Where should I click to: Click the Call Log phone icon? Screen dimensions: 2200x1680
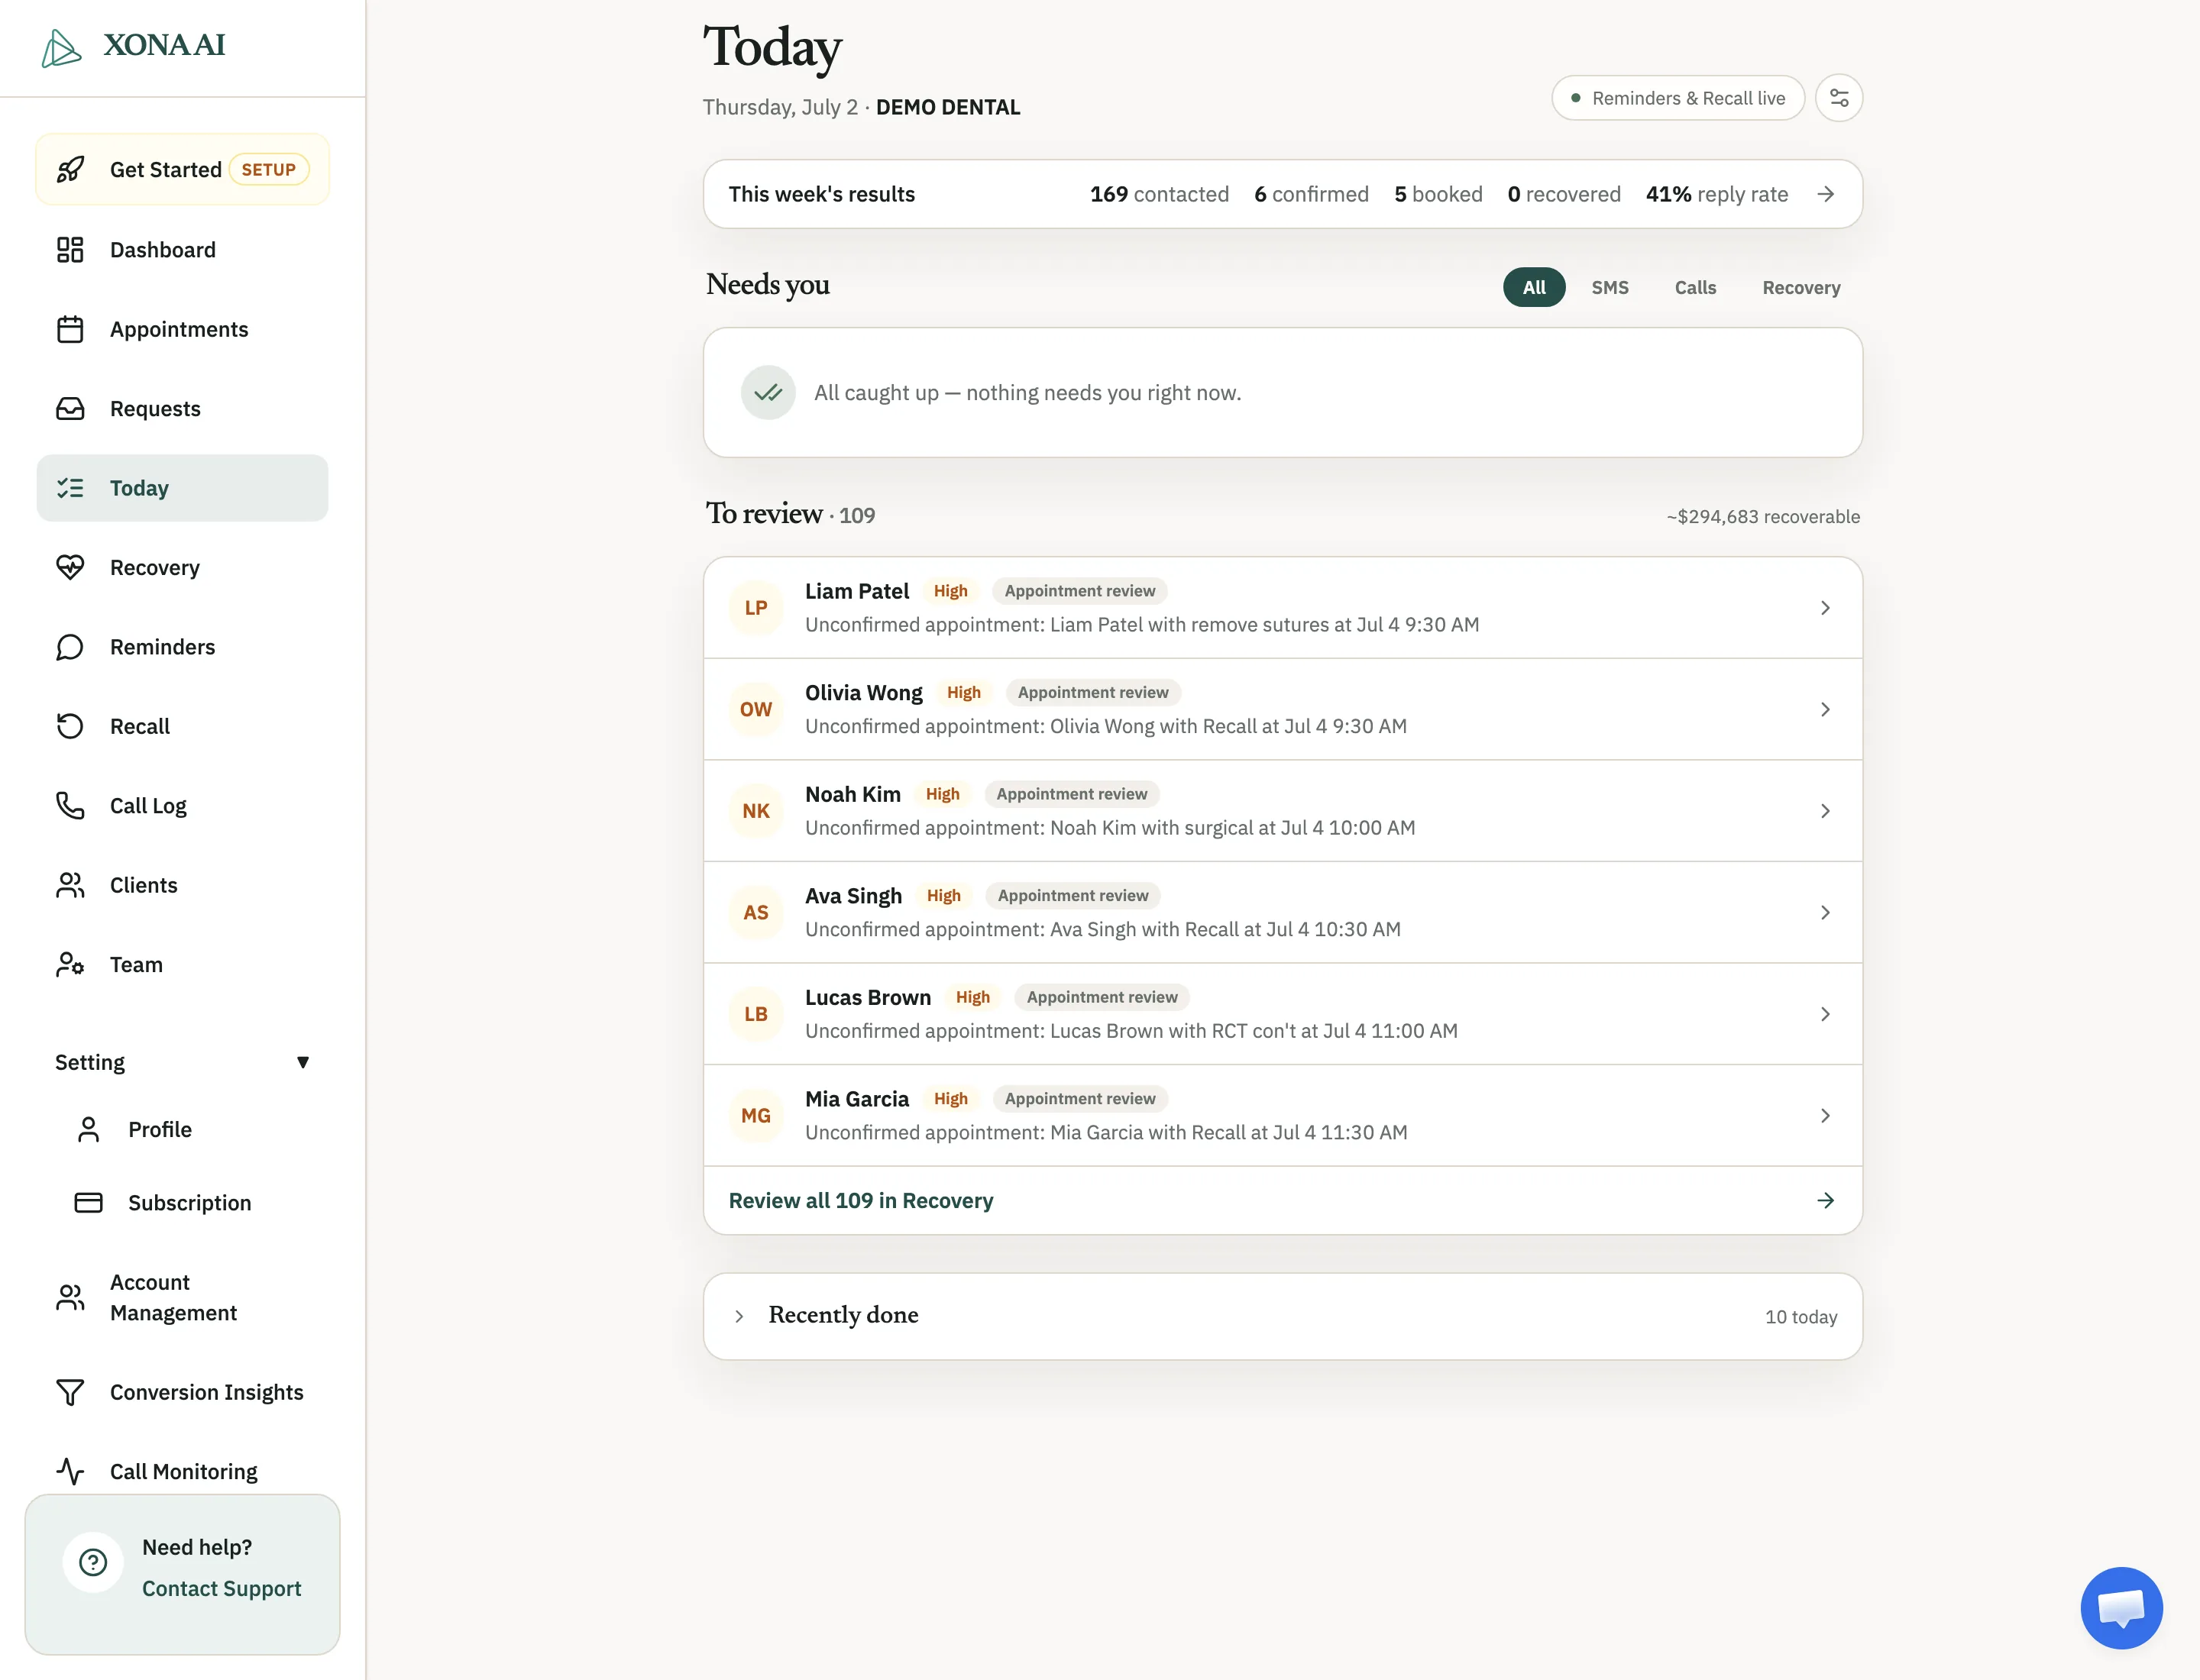(x=70, y=805)
